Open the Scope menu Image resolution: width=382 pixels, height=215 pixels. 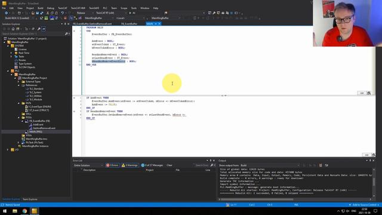tap(124, 8)
